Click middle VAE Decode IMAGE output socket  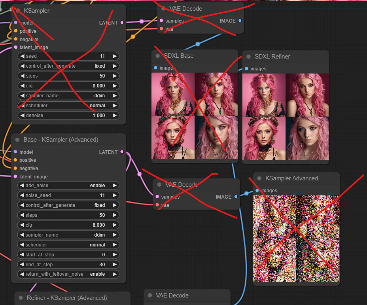point(236,197)
